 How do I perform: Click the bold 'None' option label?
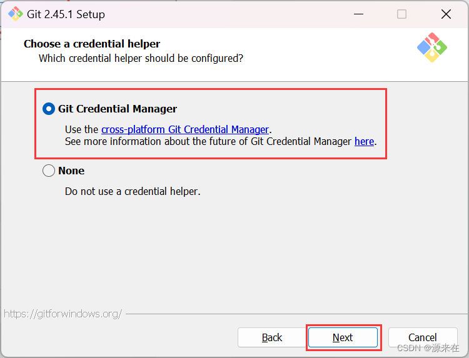point(71,171)
